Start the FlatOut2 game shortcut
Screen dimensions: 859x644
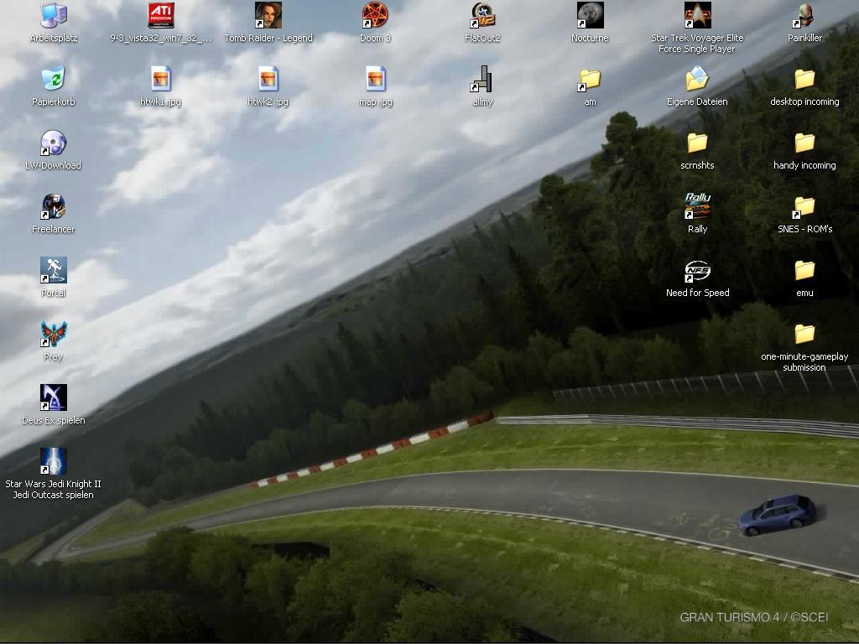[x=482, y=15]
